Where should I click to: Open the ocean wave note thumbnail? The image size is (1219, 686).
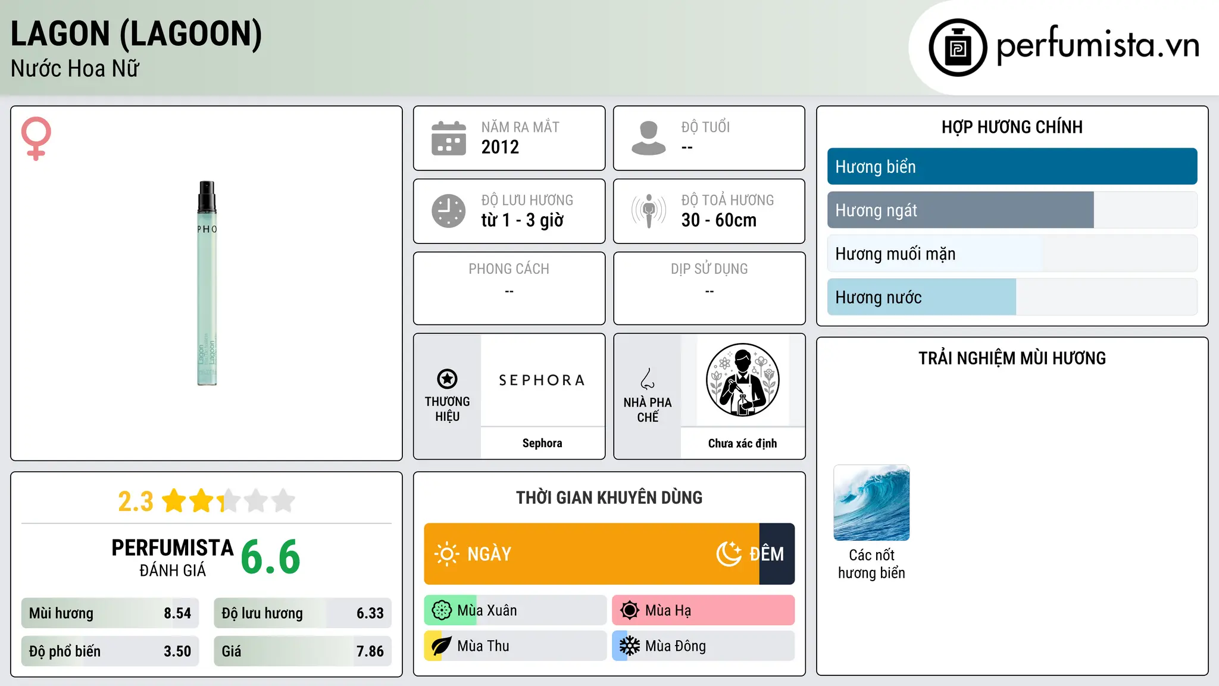(871, 503)
